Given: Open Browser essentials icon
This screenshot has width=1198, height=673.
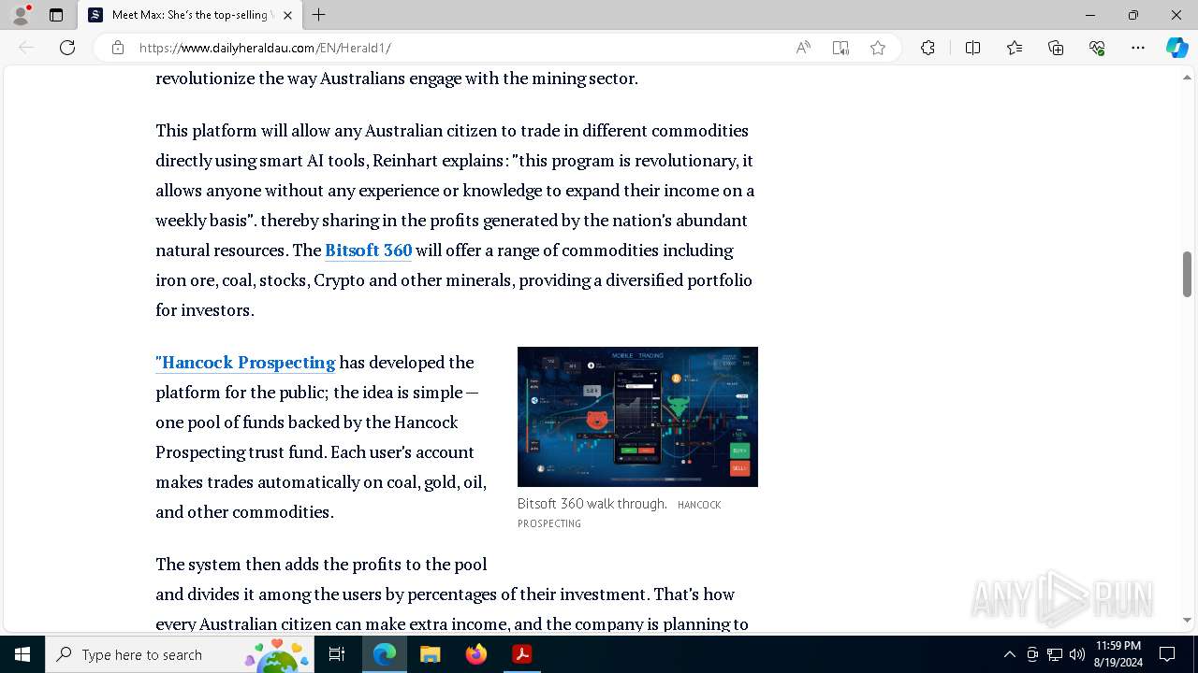Looking at the screenshot, I should point(1097,48).
